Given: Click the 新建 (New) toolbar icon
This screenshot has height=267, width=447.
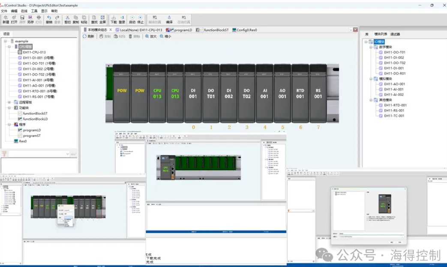Looking at the screenshot, I should point(6,19).
